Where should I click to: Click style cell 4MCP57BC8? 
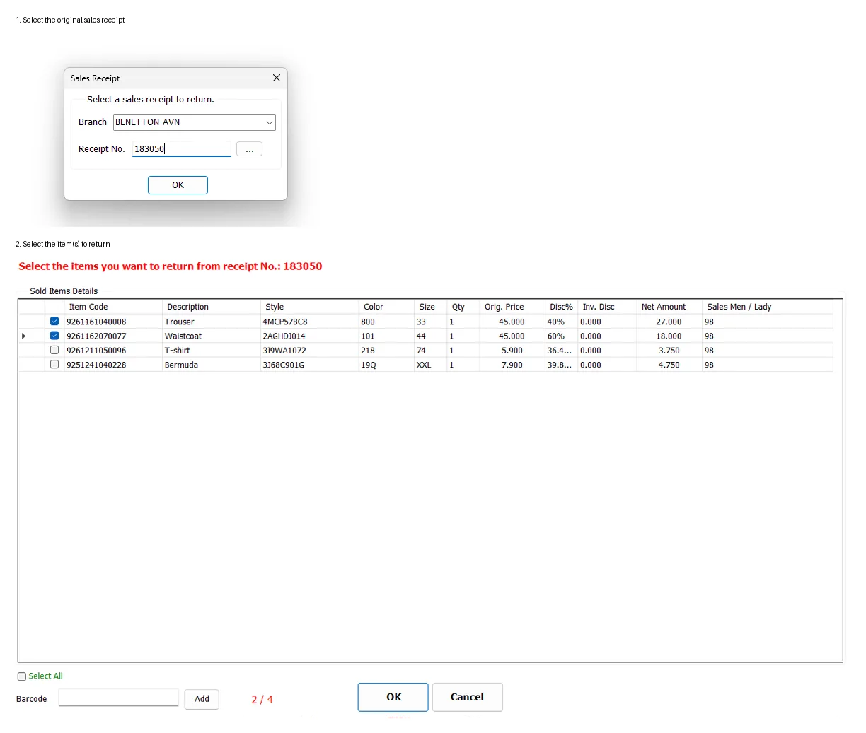point(310,322)
